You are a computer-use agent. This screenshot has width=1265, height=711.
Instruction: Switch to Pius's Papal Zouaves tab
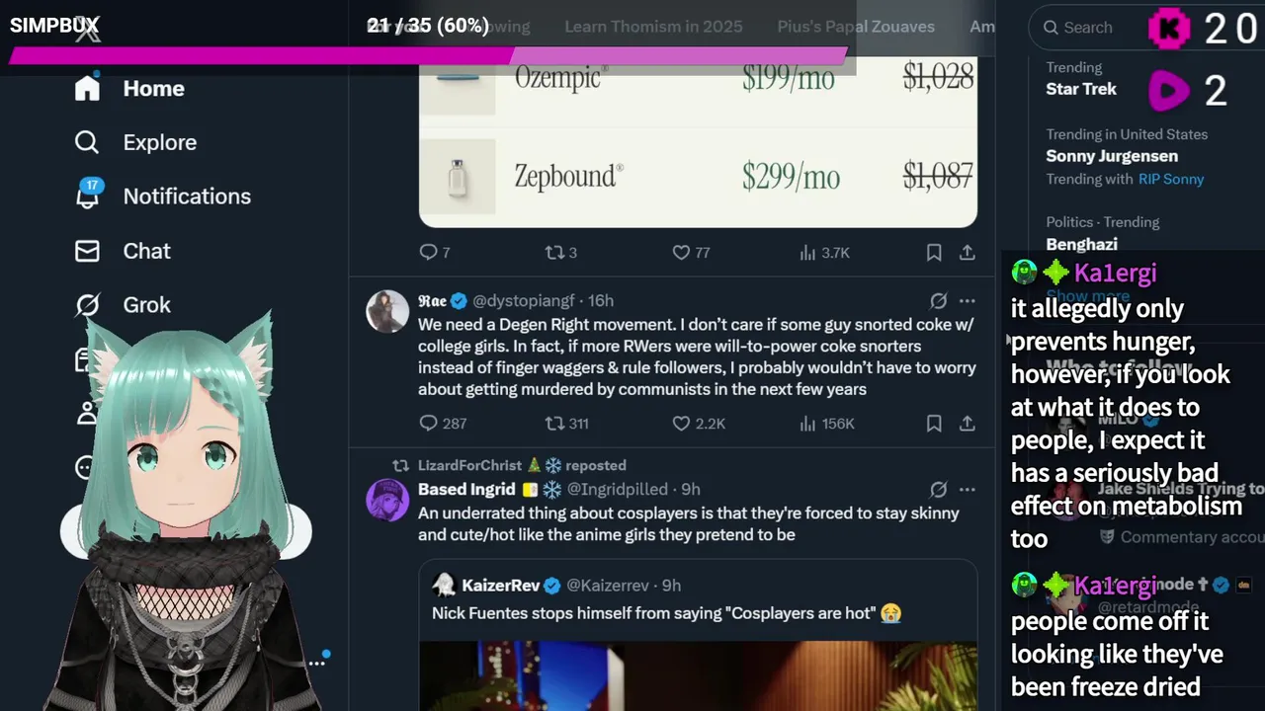pos(856,27)
